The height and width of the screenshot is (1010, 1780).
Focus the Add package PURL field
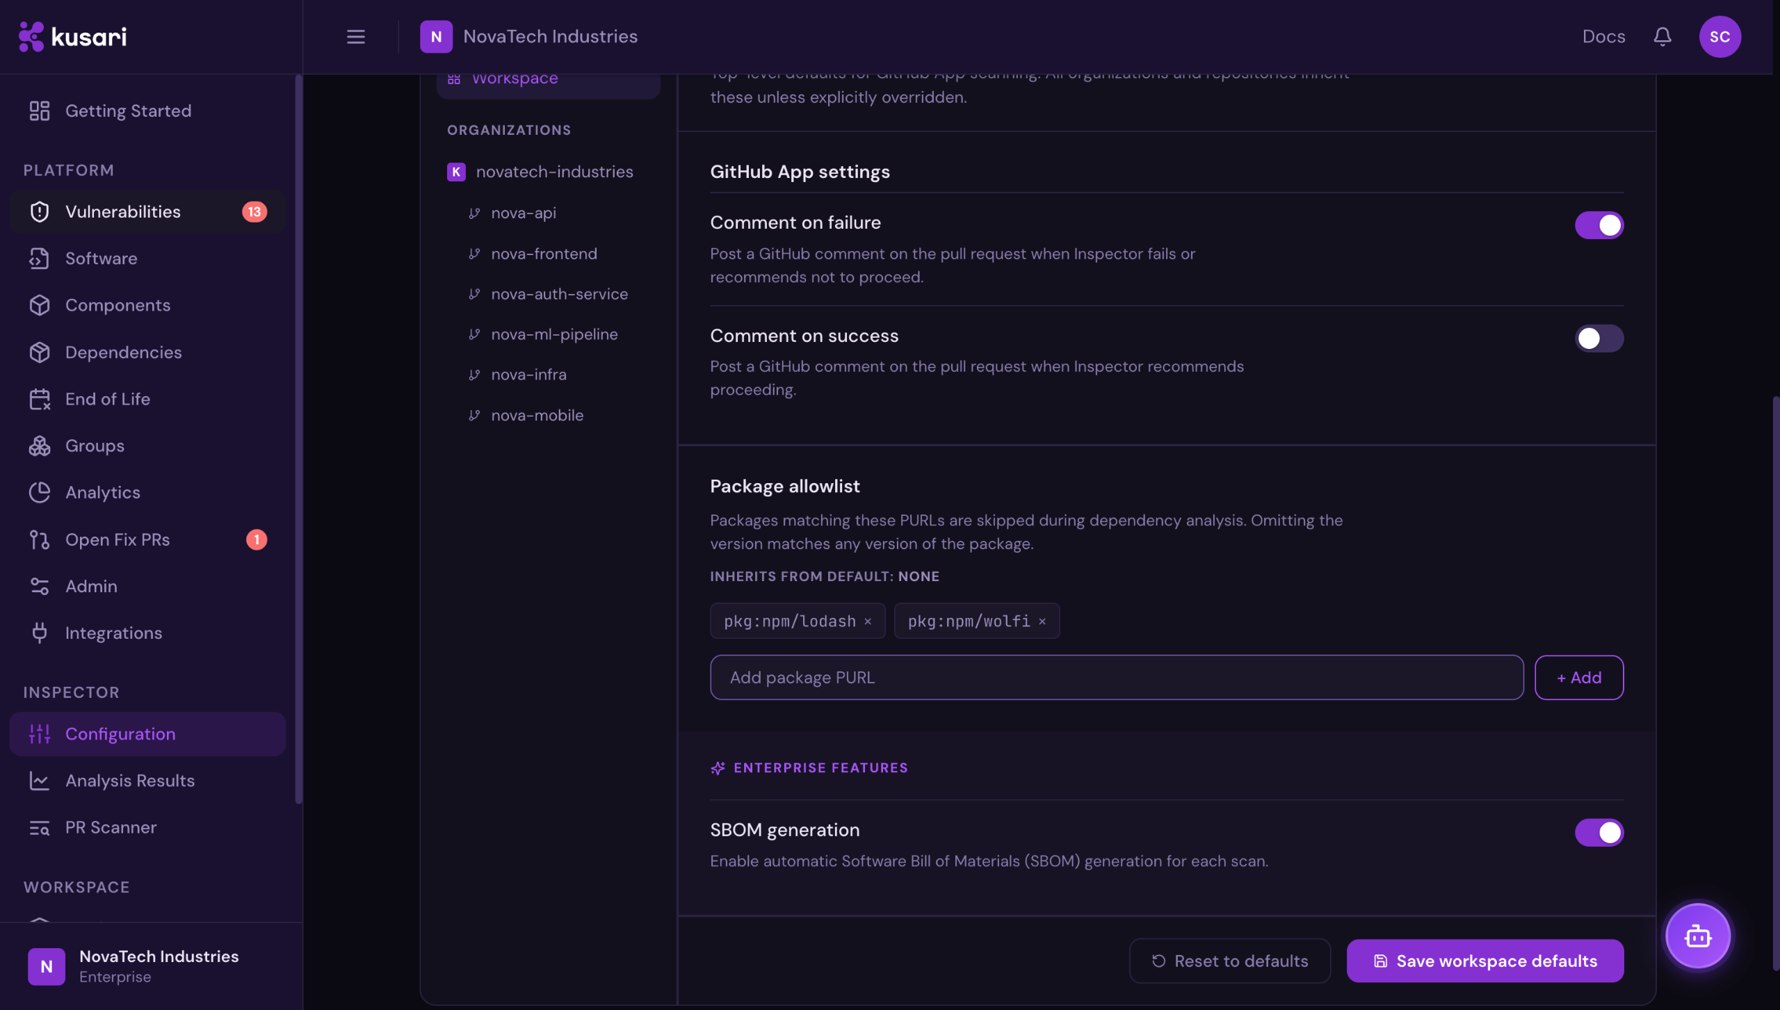1117,677
